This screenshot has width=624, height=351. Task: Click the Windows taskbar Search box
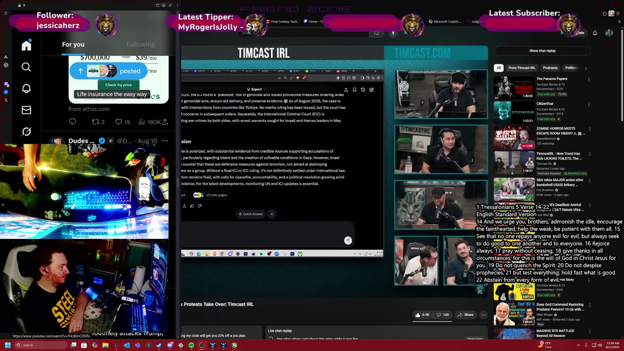[40, 345]
